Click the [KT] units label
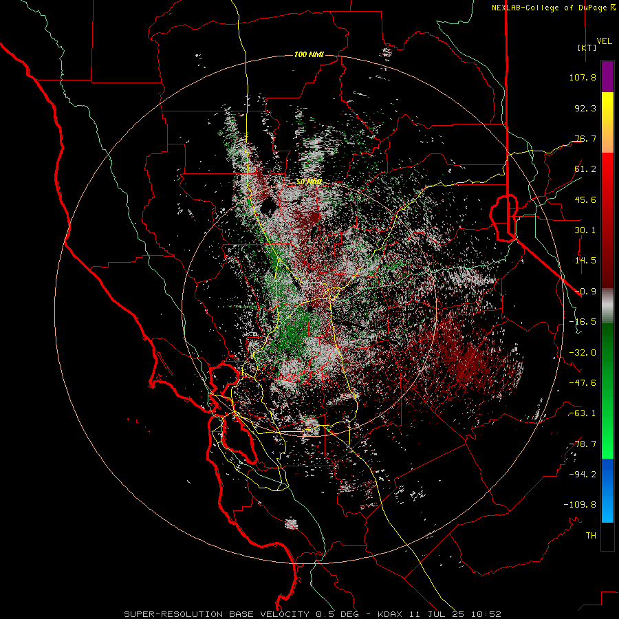Image resolution: width=619 pixels, height=619 pixels. pos(587,47)
